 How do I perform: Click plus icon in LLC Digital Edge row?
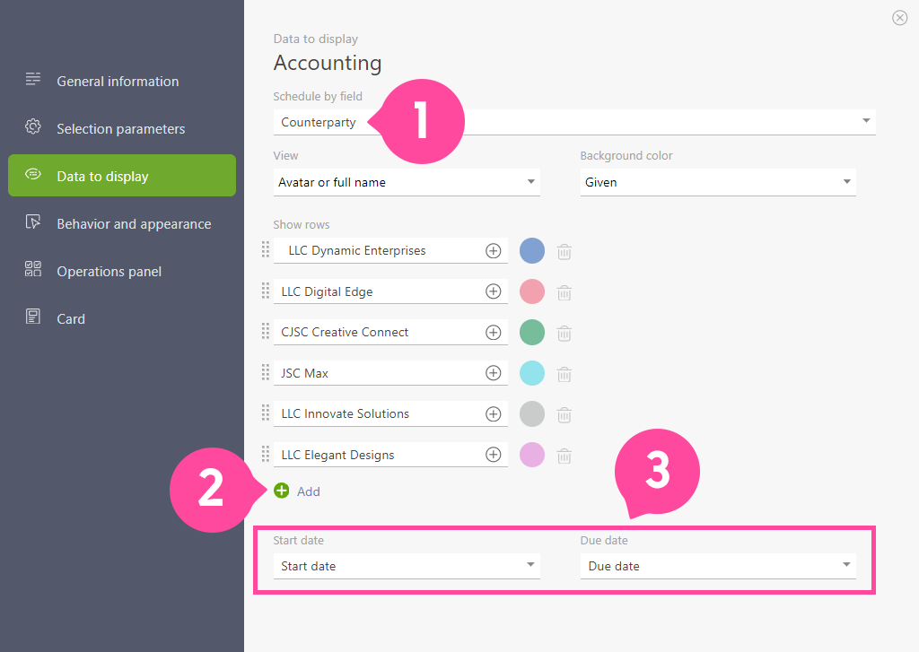494,291
